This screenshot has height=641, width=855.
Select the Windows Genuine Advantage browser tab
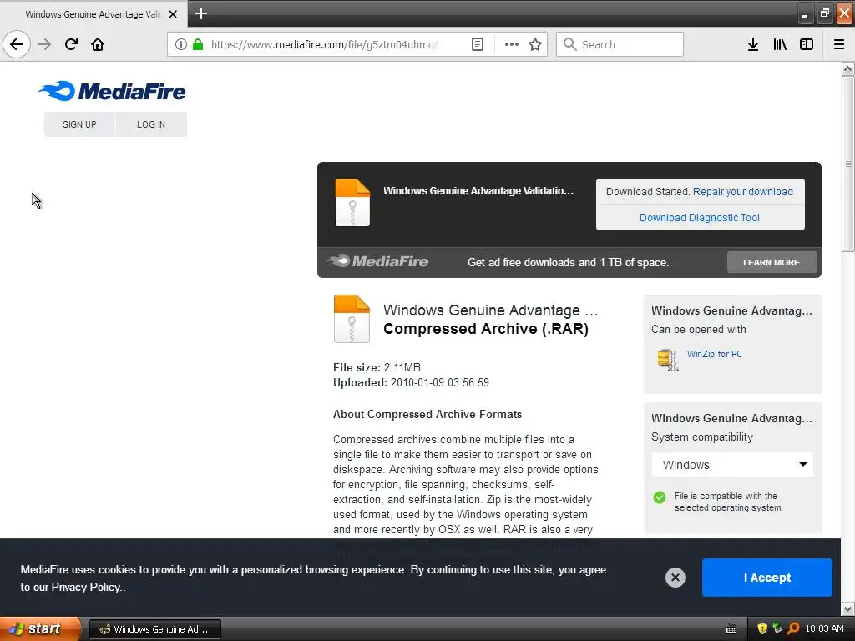click(x=94, y=14)
